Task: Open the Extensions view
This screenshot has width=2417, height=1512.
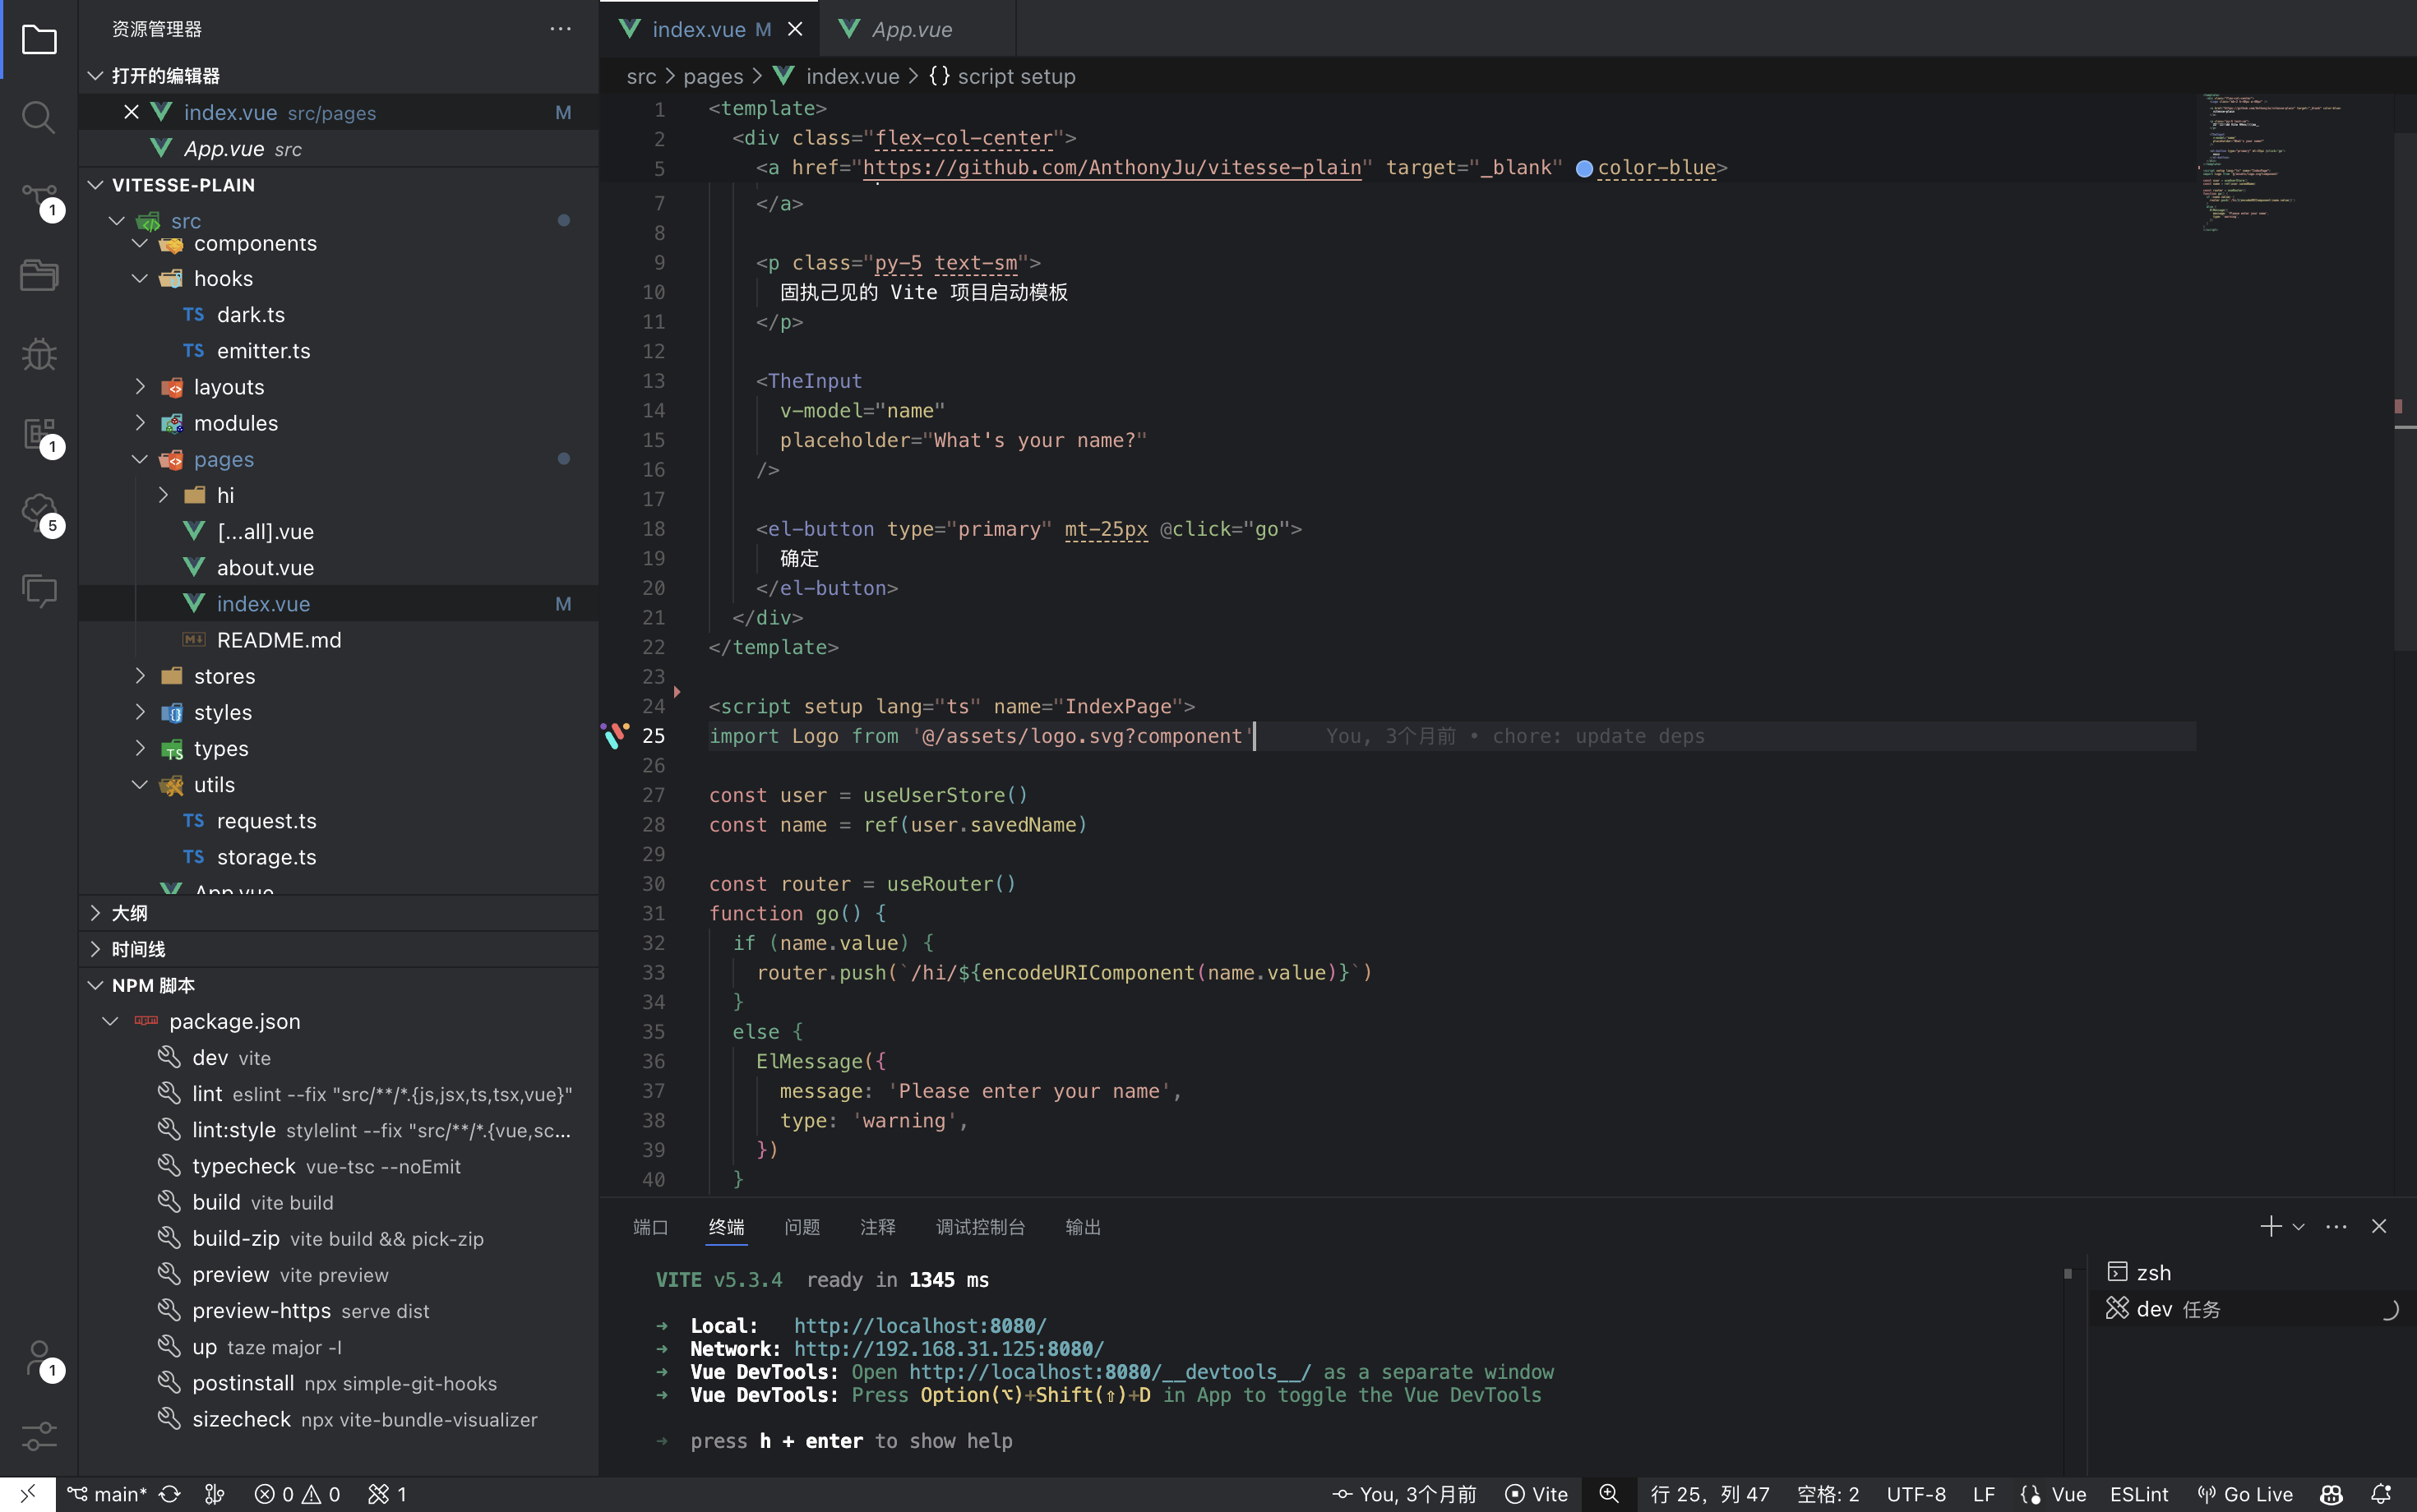Action: click(38, 434)
